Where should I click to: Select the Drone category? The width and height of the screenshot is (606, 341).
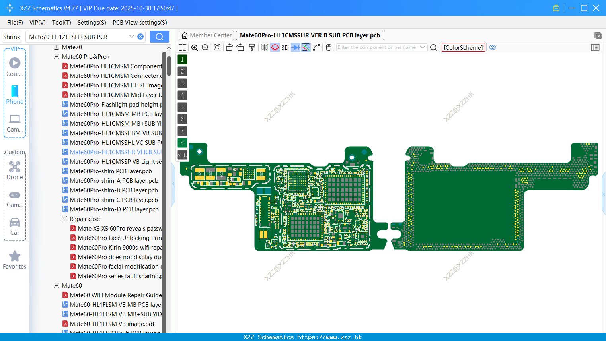click(15, 170)
